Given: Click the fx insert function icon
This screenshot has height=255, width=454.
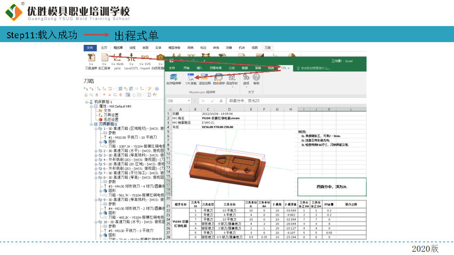Looking at the screenshot, I should pyautogui.click(x=221, y=101).
